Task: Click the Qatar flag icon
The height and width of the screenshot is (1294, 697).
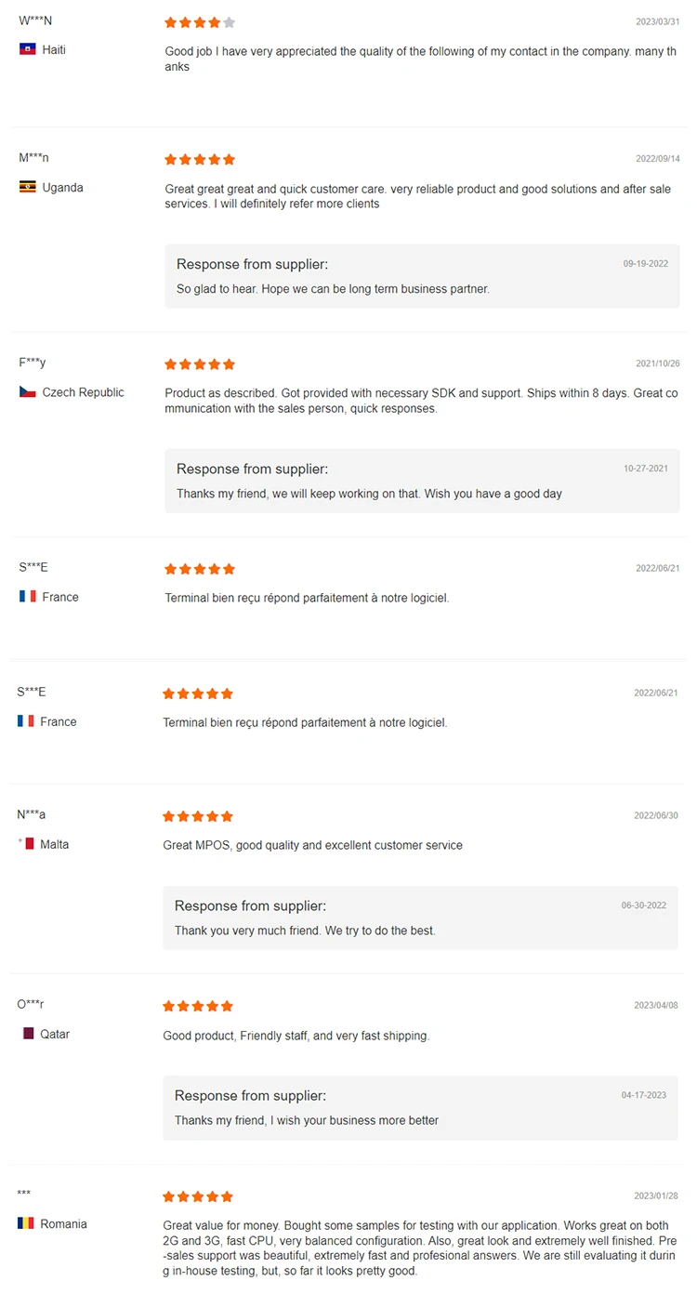Action: [x=28, y=1034]
